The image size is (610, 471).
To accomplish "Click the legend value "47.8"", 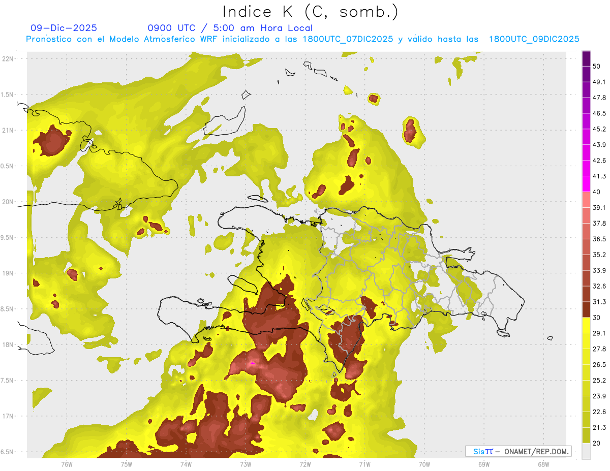I will [599, 98].
